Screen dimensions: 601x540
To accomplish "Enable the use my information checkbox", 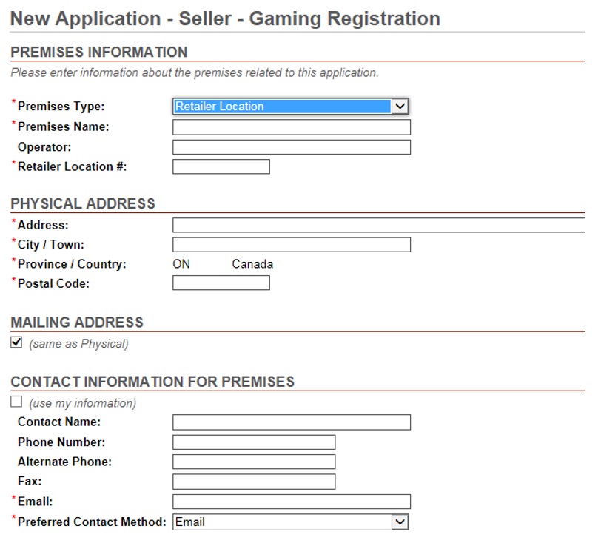I will pos(16,402).
